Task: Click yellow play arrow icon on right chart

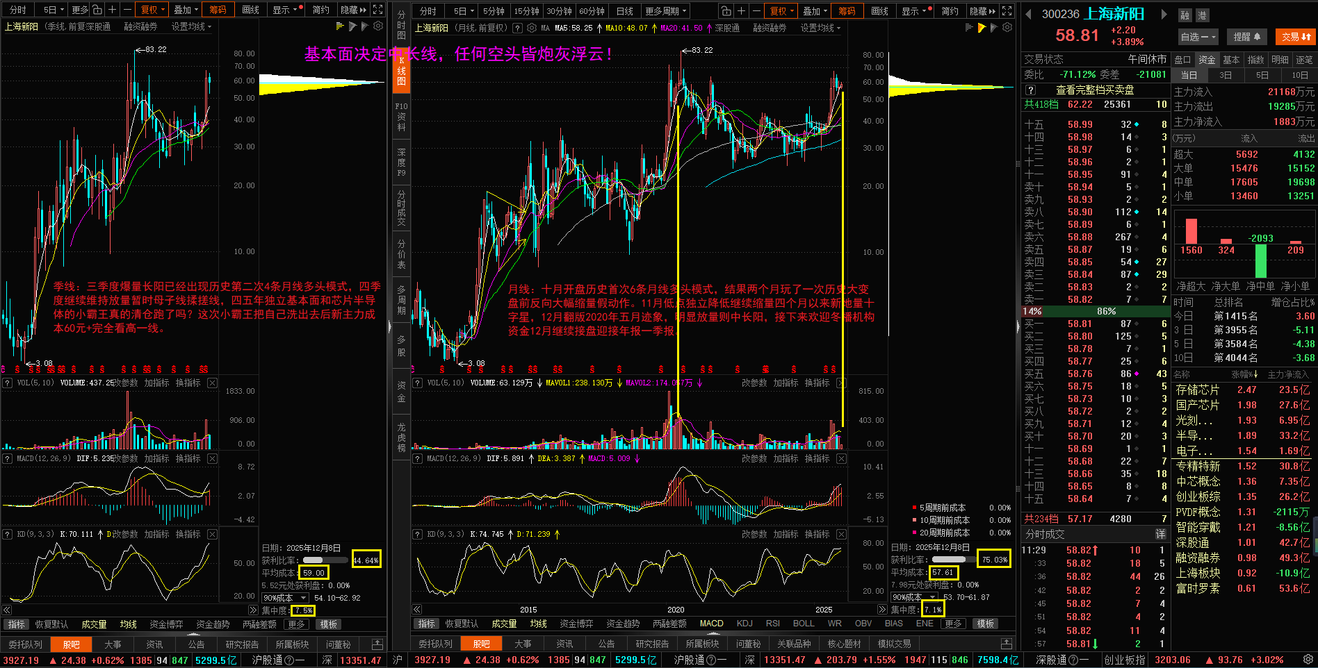Action: pyautogui.click(x=982, y=27)
